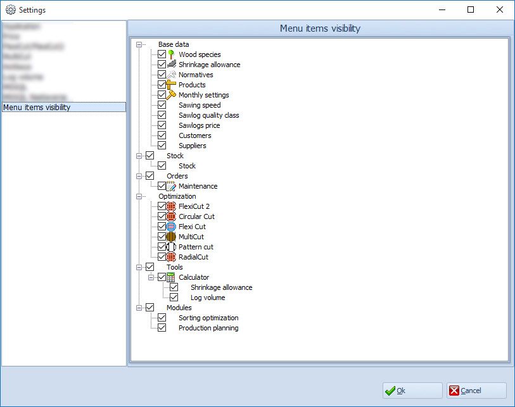This screenshot has height=407, width=515.
Task: Toggle the Calculator checkbox
Action: [x=162, y=277]
